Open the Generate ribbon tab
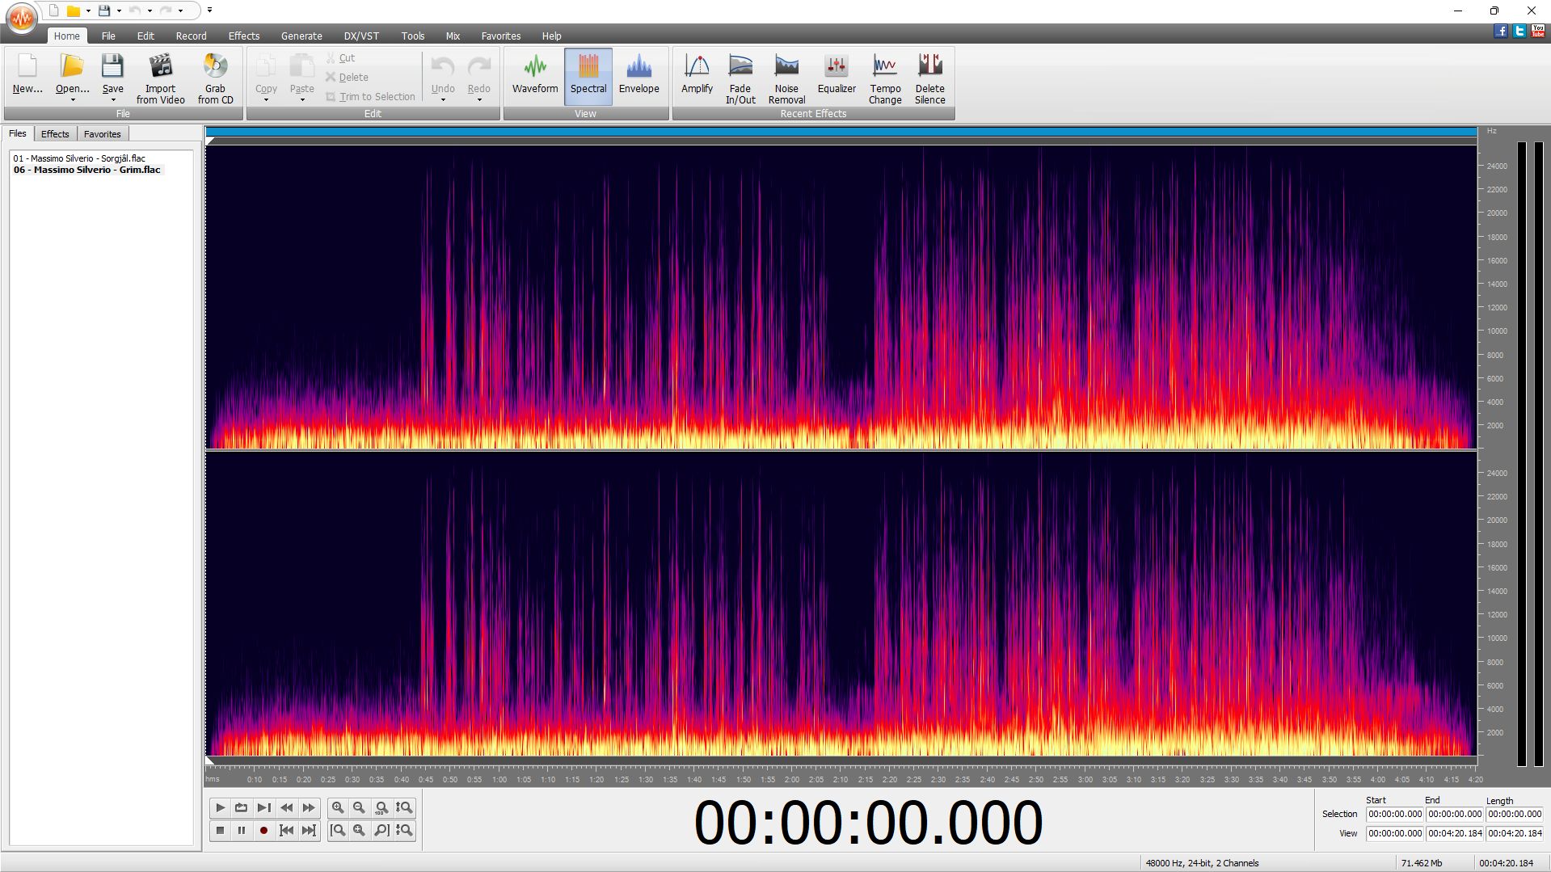This screenshot has width=1551, height=872. pos(301,36)
